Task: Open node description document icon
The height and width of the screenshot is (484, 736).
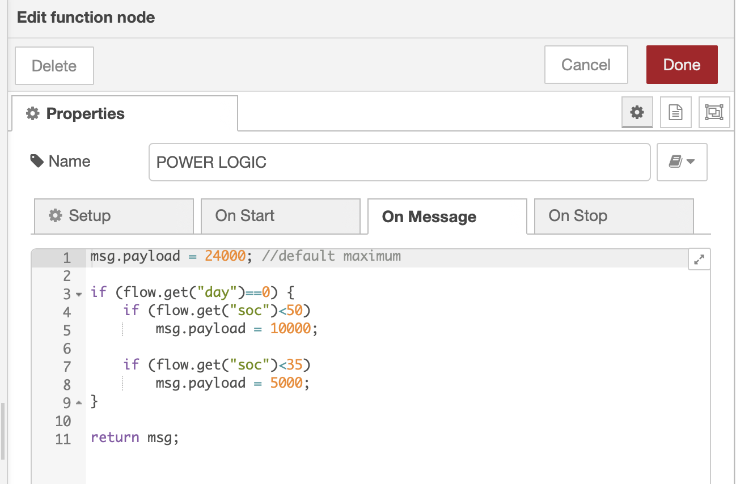Action: pos(675,112)
